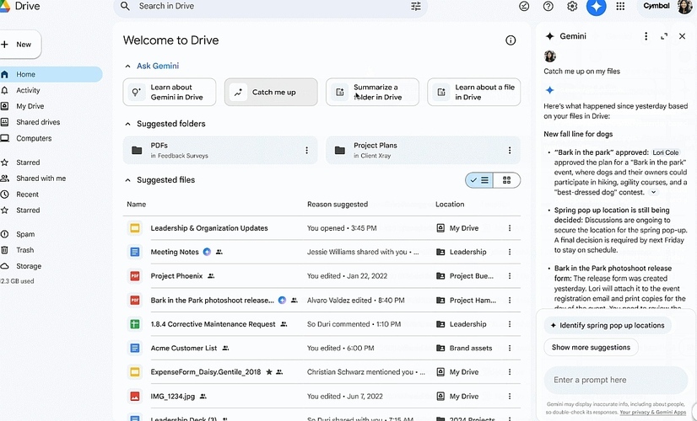Open the Help question mark icon
This screenshot has width=697, height=421.
(x=548, y=6)
